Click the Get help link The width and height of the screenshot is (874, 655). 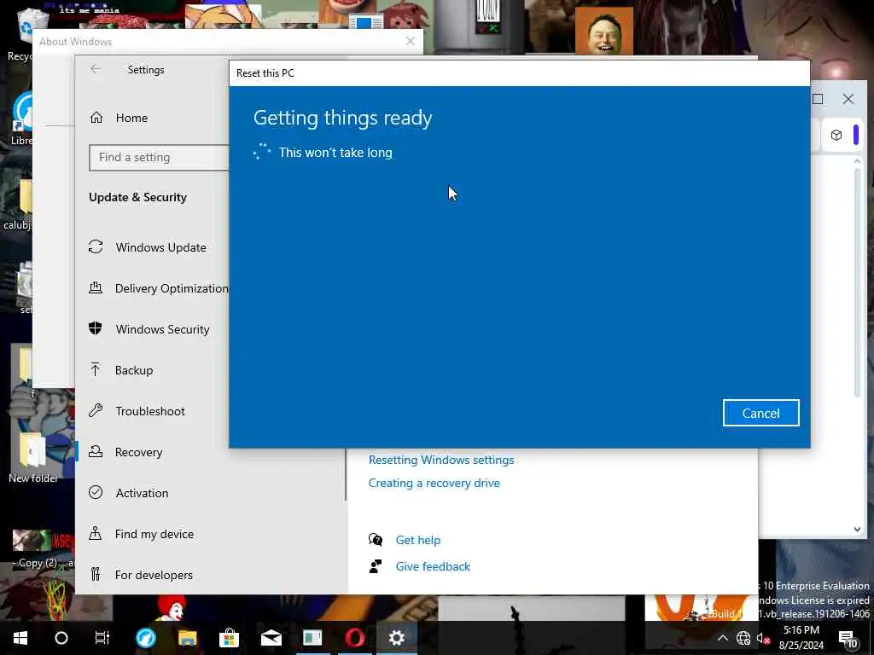(418, 540)
